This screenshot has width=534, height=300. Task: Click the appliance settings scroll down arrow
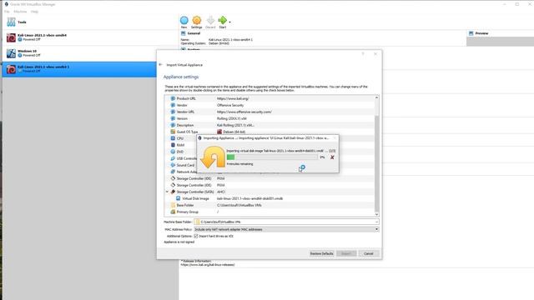[376, 214]
